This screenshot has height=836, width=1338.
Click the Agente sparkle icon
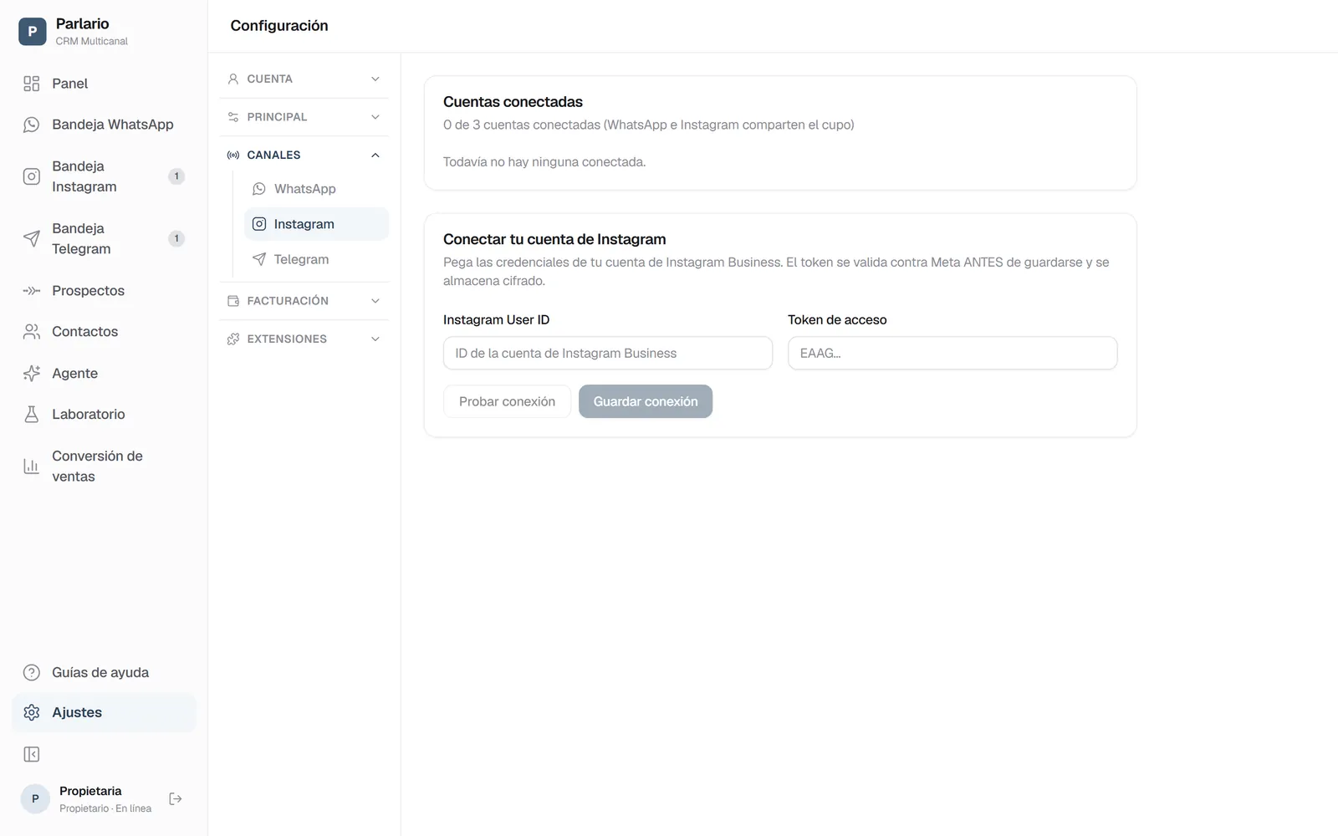click(x=32, y=374)
